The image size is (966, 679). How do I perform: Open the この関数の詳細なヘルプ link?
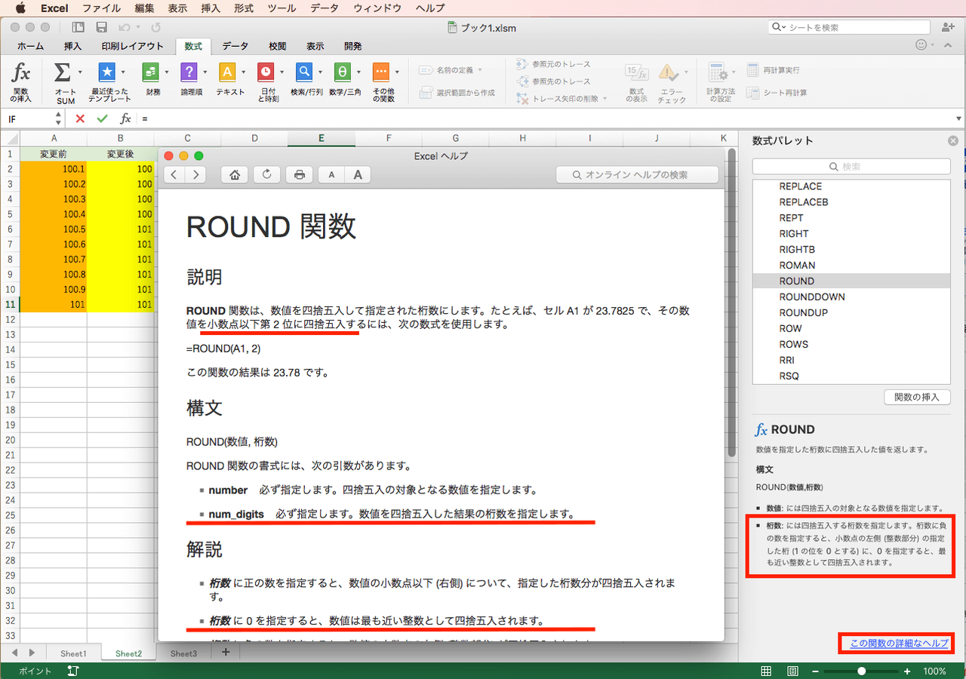899,644
